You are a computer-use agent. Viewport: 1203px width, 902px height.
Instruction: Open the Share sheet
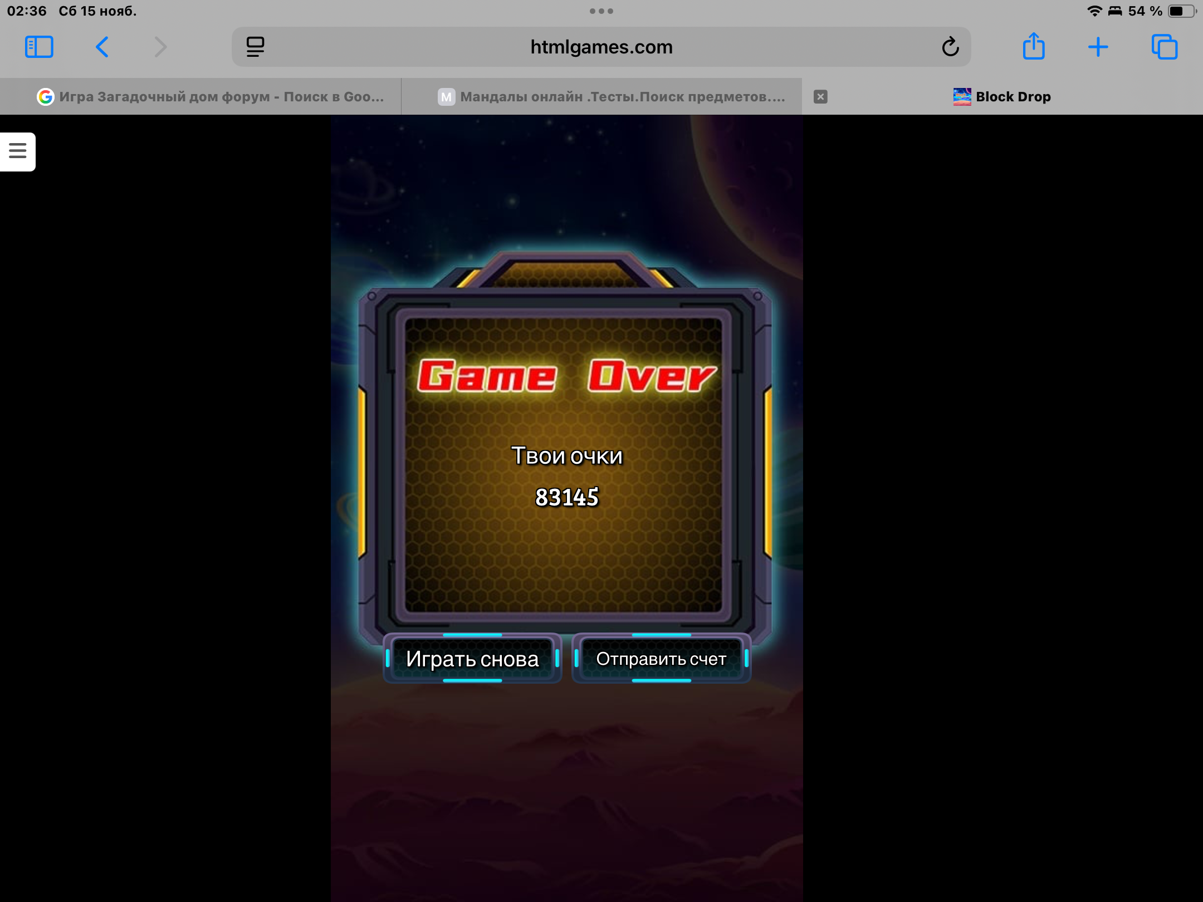point(1034,46)
